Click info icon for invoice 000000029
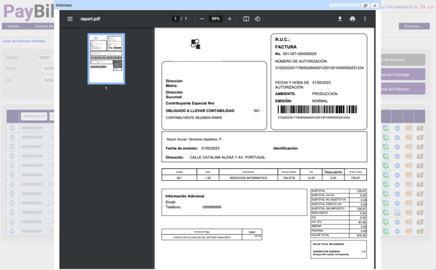Image resolution: width=436 pixels, height=270 pixels. 11,128
